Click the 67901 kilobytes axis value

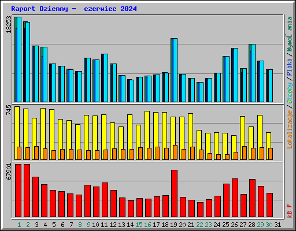point(9,172)
